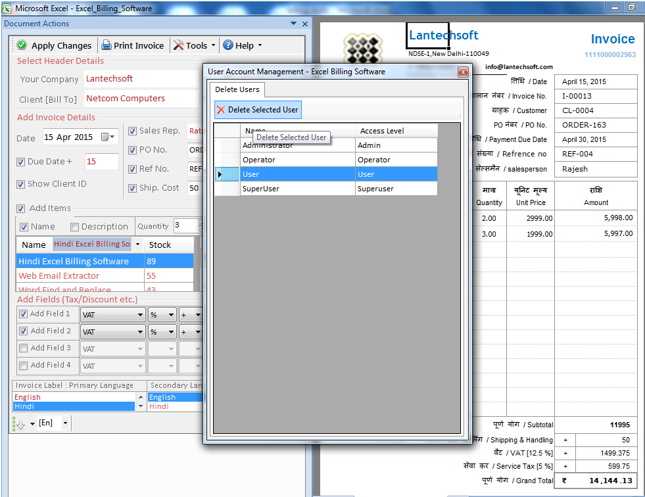Screen dimensions: 645x497
Task: Click the company logo image on the invoice
Action: [x=363, y=49]
